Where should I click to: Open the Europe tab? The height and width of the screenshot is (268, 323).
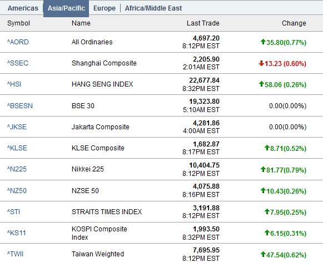pyautogui.click(x=105, y=8)
